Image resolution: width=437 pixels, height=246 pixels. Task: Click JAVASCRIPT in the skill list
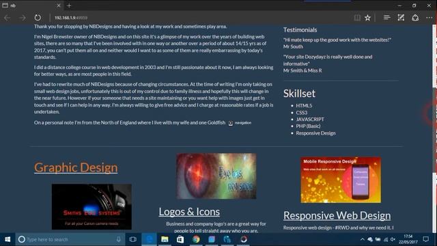(x=310, y=120)
